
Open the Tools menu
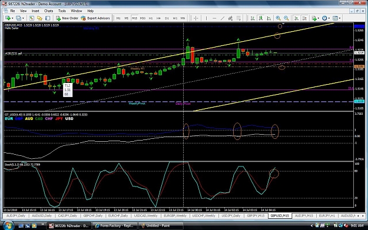[62, 11]
